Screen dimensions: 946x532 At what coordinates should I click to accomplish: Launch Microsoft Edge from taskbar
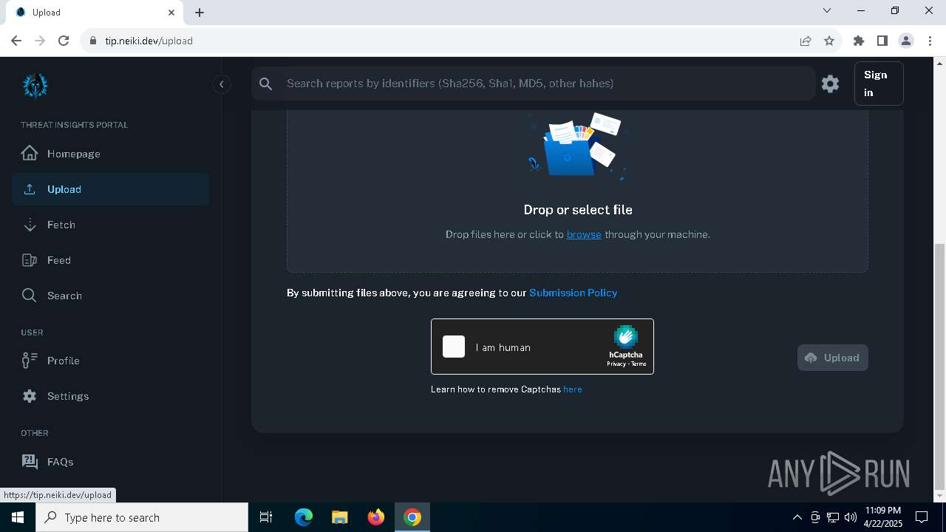tap(304, 517)
